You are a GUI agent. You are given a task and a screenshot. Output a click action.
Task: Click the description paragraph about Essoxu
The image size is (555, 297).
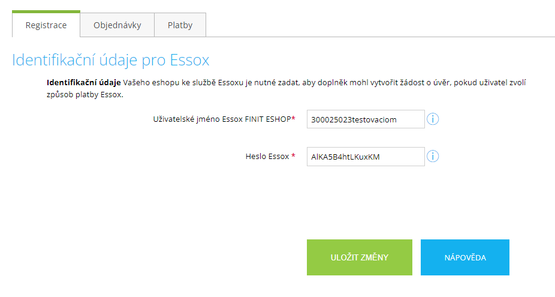(286, 89)
